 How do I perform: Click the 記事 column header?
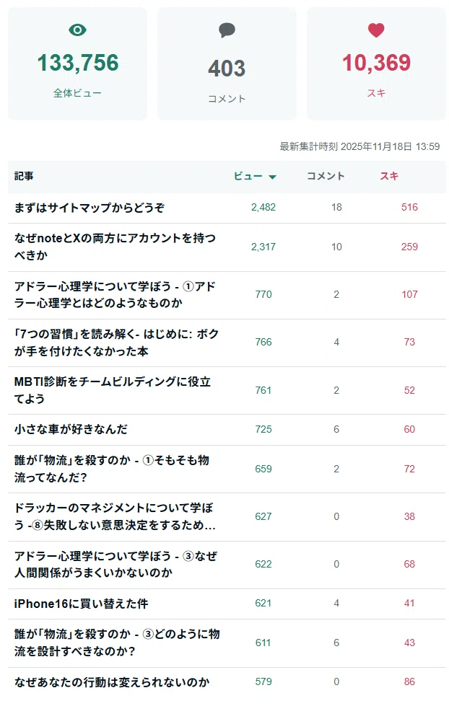(x=23, y=176)
